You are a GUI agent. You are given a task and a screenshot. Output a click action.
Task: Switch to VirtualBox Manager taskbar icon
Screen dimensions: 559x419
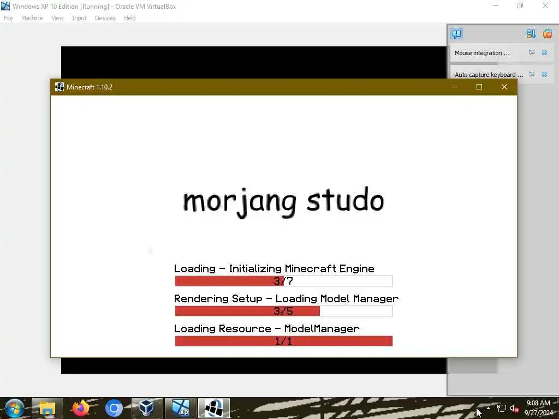click(x=147, y=408)
